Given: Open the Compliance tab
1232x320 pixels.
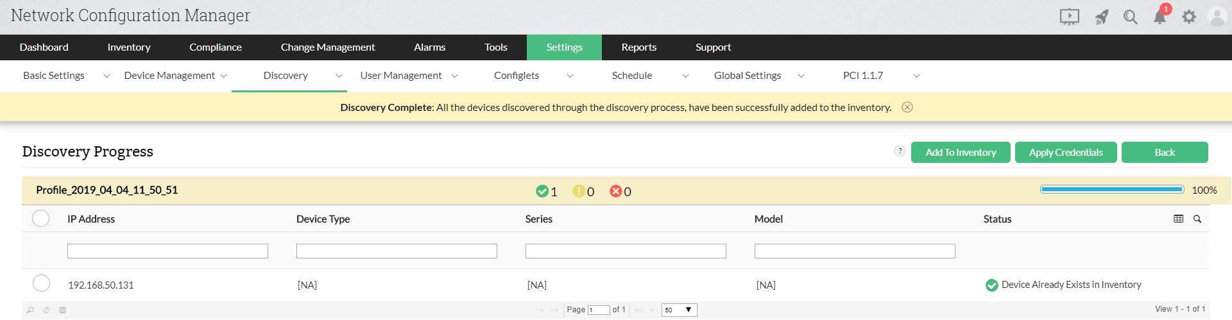Looking at the screenshot, I should (216, 47).
